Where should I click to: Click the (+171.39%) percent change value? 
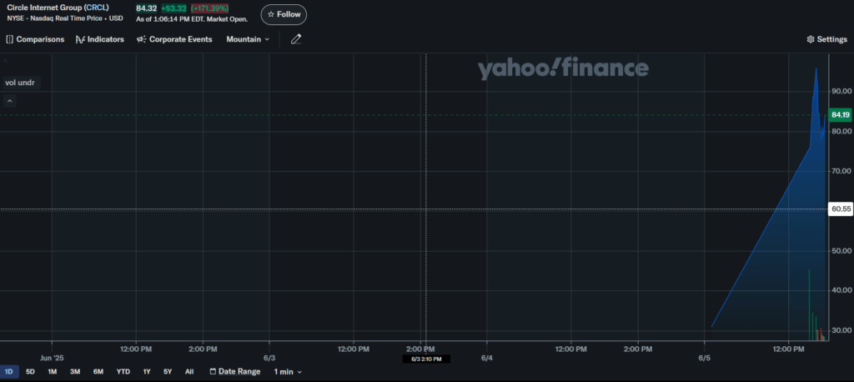coord(209,8)
